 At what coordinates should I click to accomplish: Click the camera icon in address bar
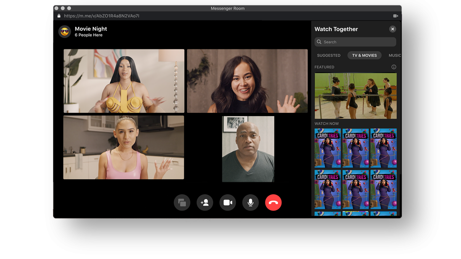[x=395, y=16]
